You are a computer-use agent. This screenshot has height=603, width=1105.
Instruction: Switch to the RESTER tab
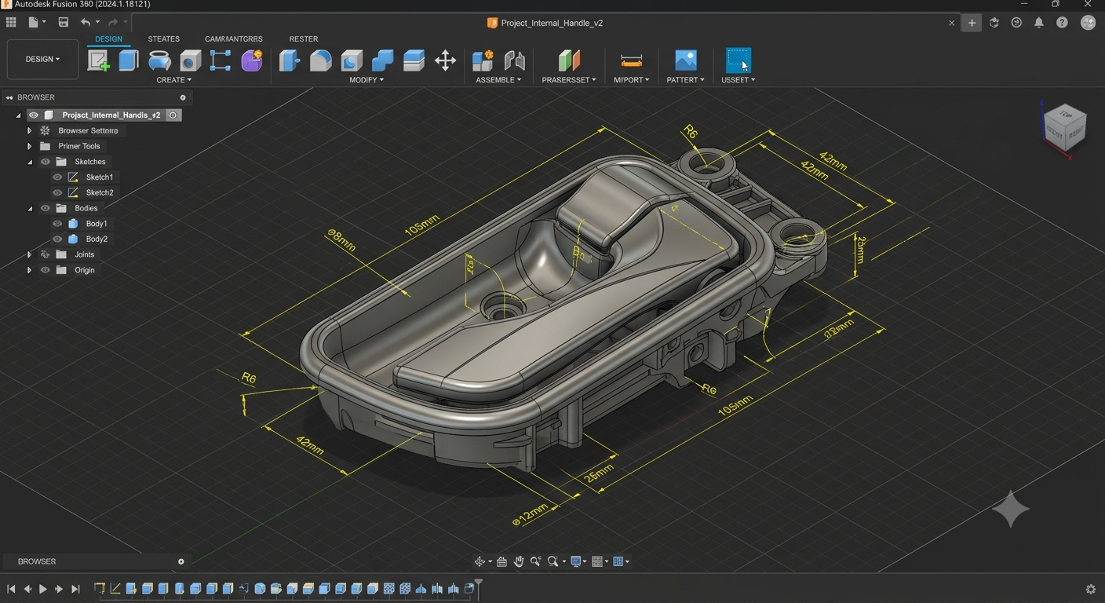pos(303,39)
